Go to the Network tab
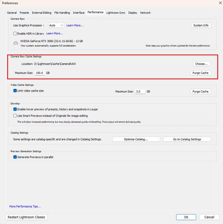 point(145,13)
